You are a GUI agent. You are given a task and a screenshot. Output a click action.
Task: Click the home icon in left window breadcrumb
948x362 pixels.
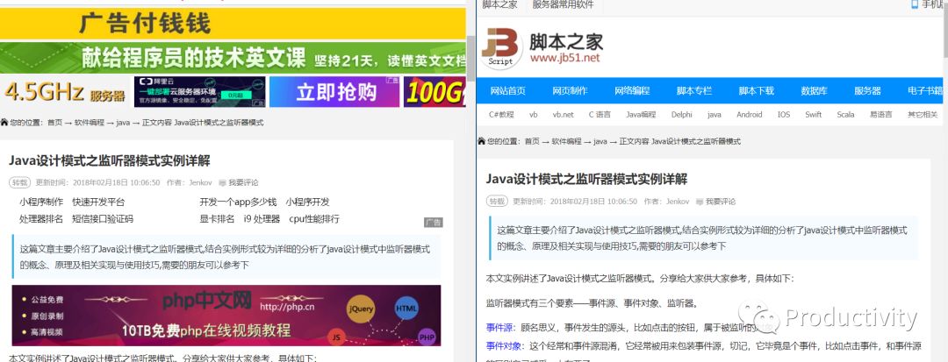[4, 123]
